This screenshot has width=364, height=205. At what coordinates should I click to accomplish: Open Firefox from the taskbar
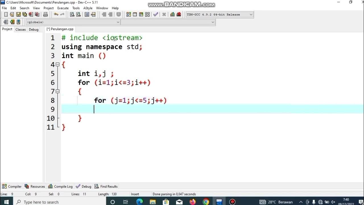tap(193, 202)
